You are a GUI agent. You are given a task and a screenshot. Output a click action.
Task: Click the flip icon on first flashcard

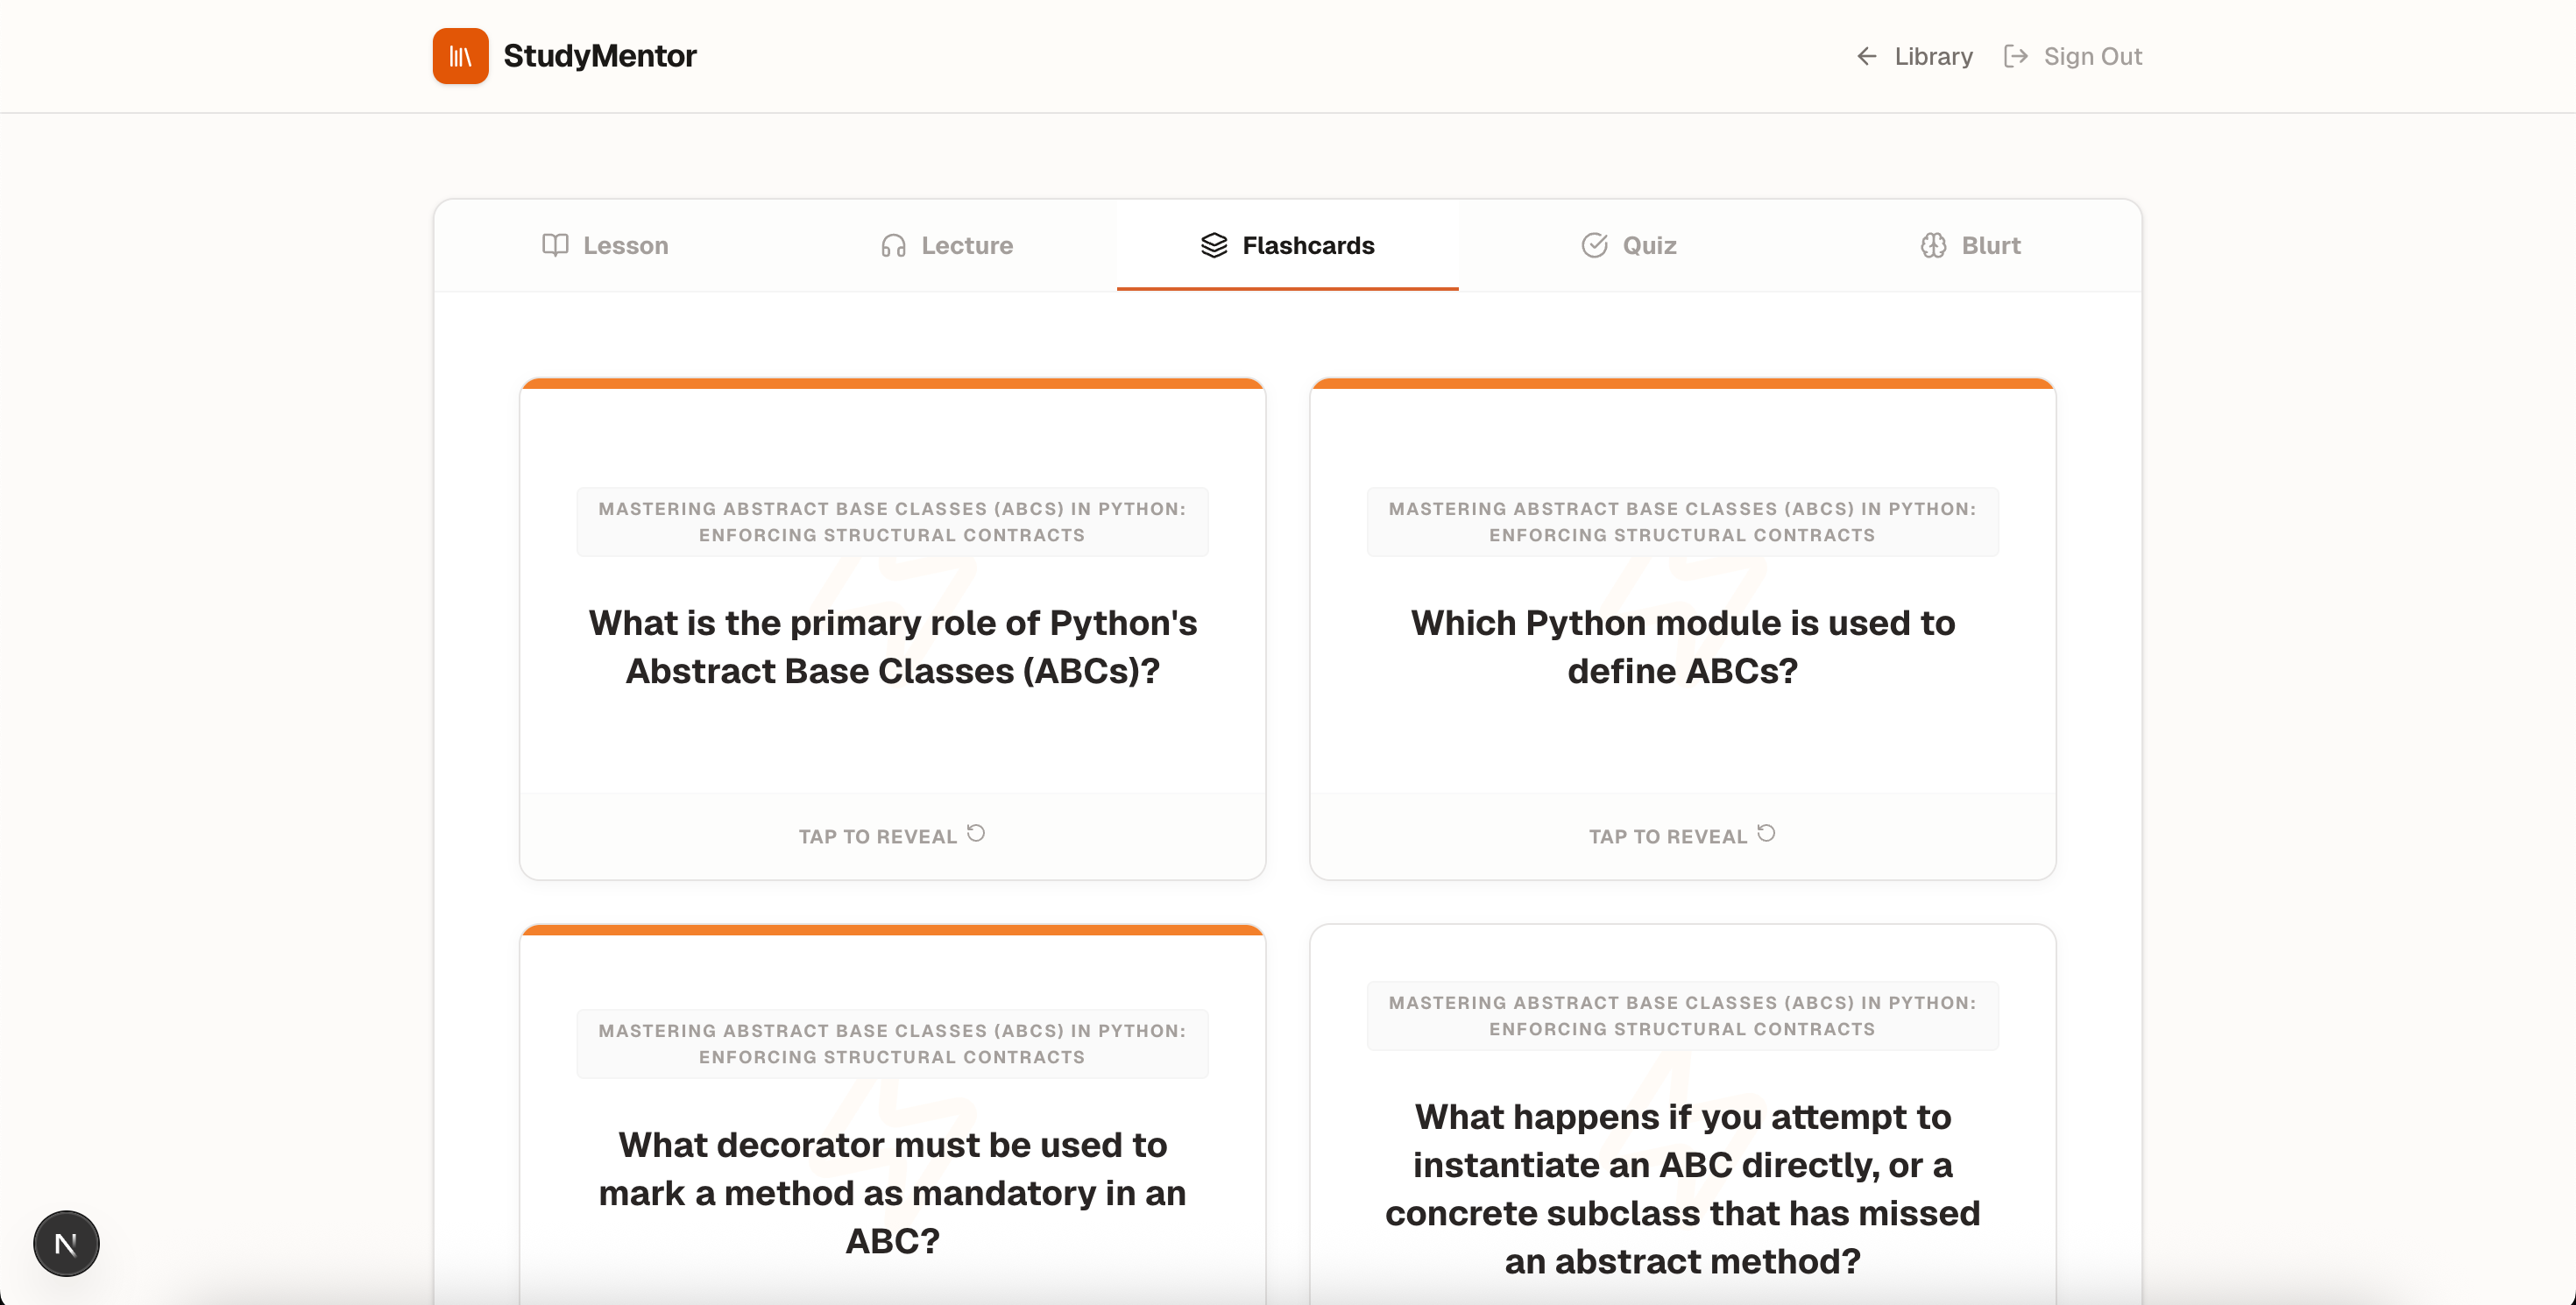tap(976, 834)
